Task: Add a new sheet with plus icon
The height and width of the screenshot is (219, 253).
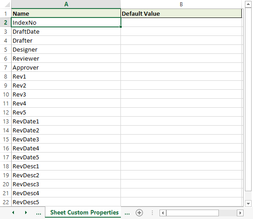Action: (x=139, y=213)
